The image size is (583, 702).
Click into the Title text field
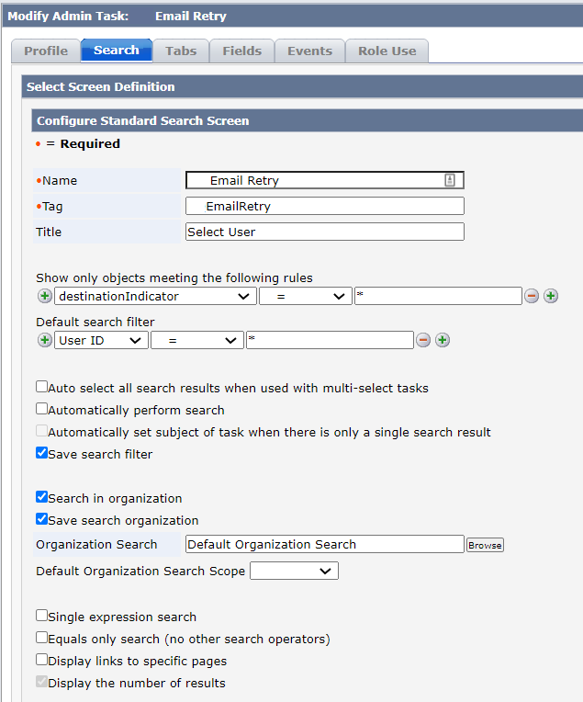[x=325, y=232]
